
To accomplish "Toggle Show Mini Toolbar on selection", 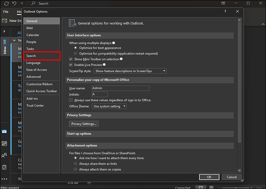I will (x=71, y=59).
